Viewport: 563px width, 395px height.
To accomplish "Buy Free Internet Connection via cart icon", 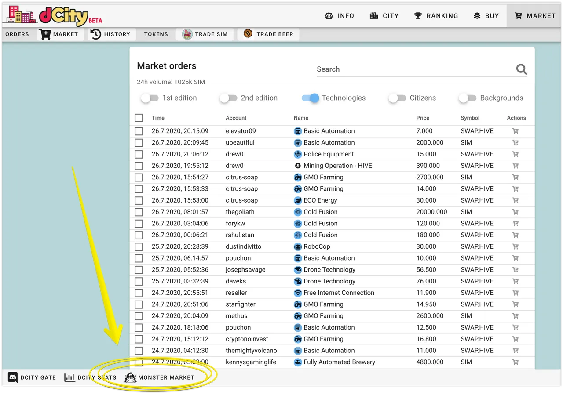I will coord(515,293).
